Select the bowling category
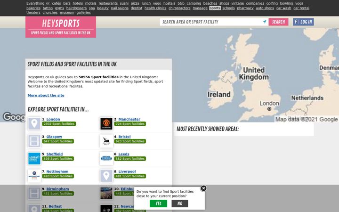 pyautogui.click(x=286, y=3)
